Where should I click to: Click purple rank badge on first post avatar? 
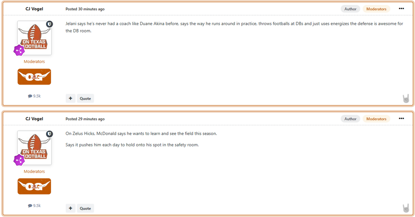[x=19, y=51]
